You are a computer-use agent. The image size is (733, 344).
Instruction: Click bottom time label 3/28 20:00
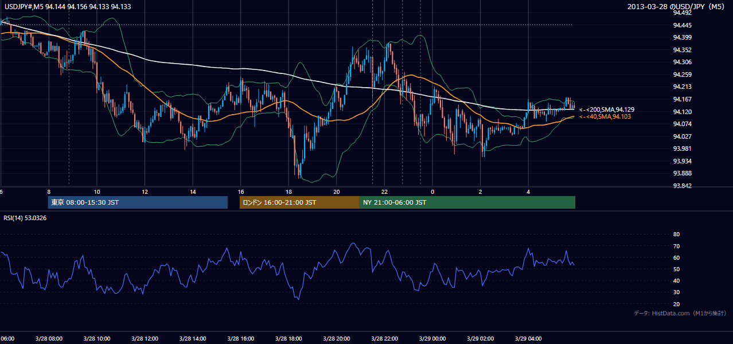click(x=337, y=338)
